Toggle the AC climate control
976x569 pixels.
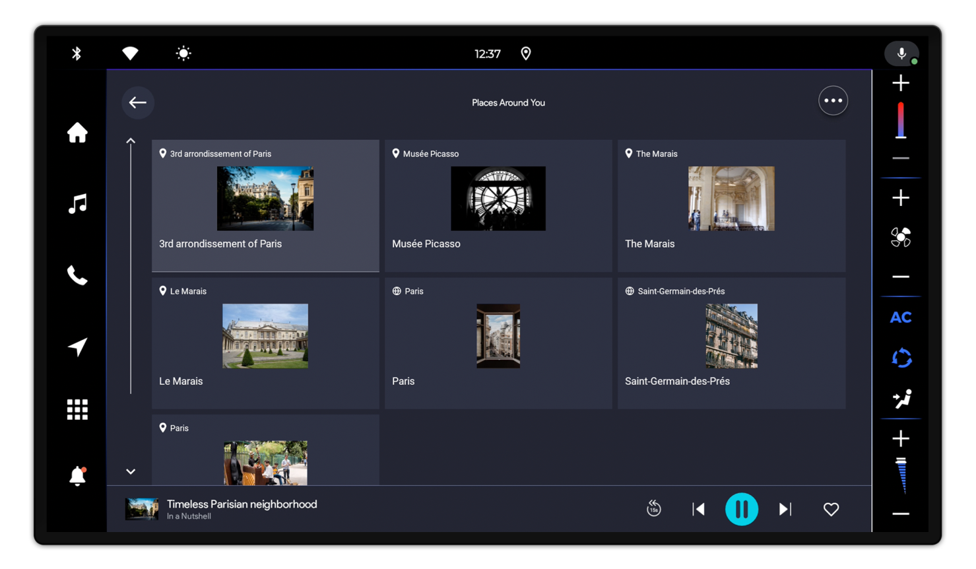tap(901, 318)
